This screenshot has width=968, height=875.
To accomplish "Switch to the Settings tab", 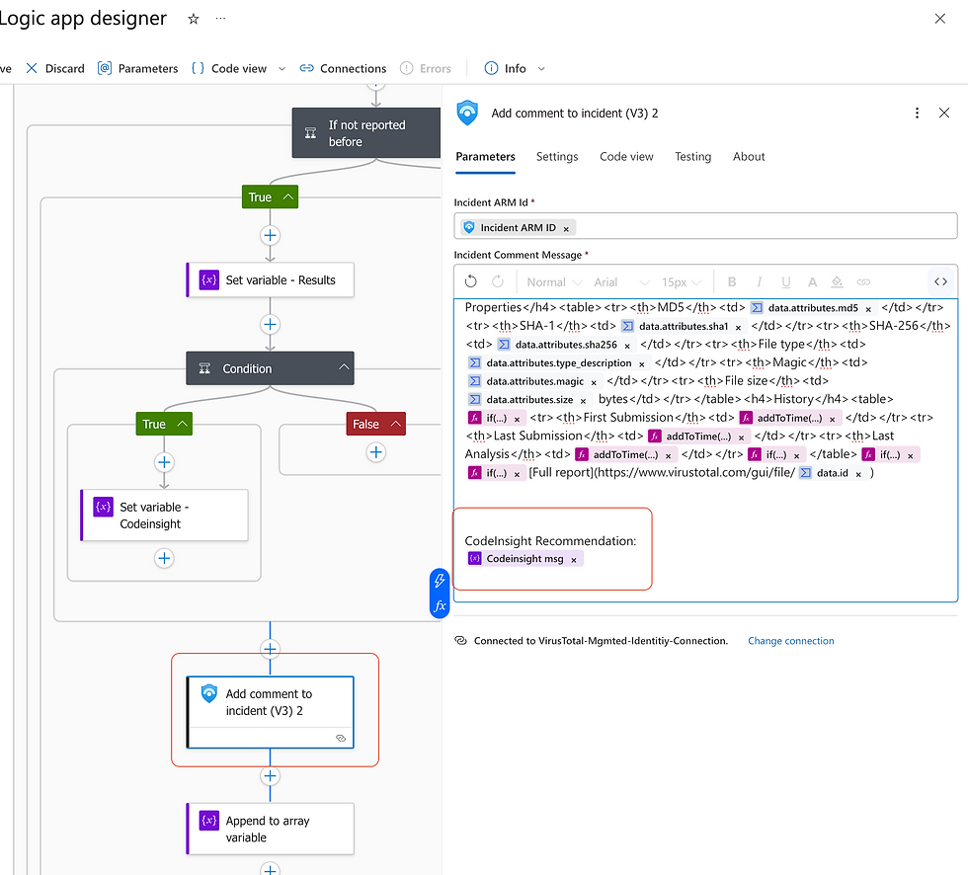I will (x=557, y=157).
